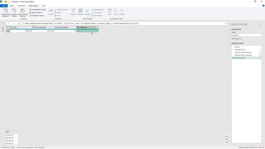Open Power Query help icon
Viewport: 265px width, 149px height.
[x=263, y=6]
